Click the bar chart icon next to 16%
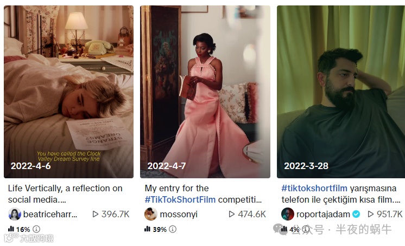The height and width of the screenshot is (246, 405). (11, 229)
